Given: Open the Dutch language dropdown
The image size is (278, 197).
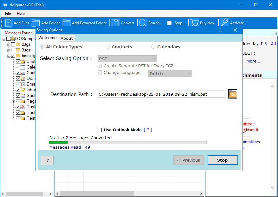Looking at the screenshot, I should coord(170,74).
